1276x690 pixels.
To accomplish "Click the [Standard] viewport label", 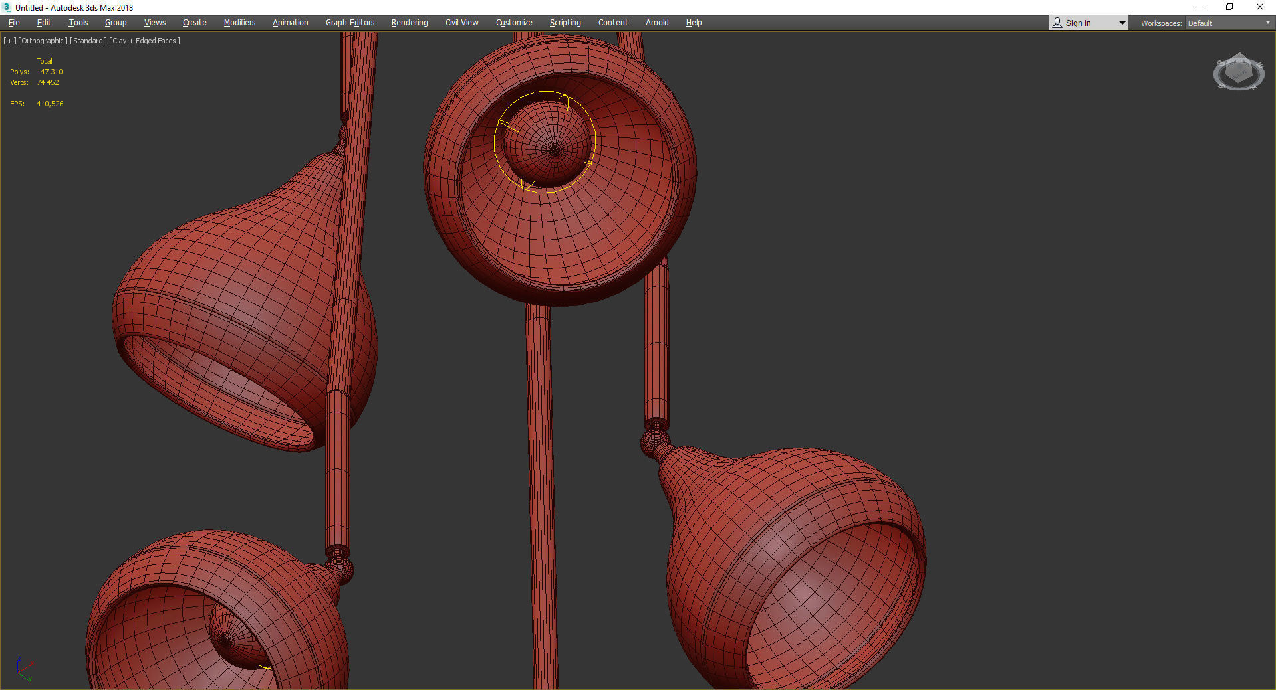I will 88,41.
